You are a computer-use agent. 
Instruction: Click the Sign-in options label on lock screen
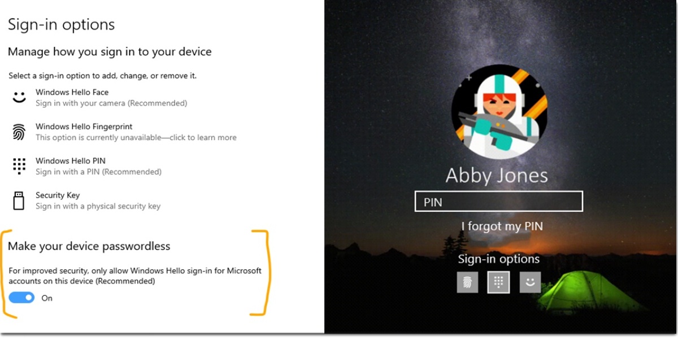click(498, 259)
